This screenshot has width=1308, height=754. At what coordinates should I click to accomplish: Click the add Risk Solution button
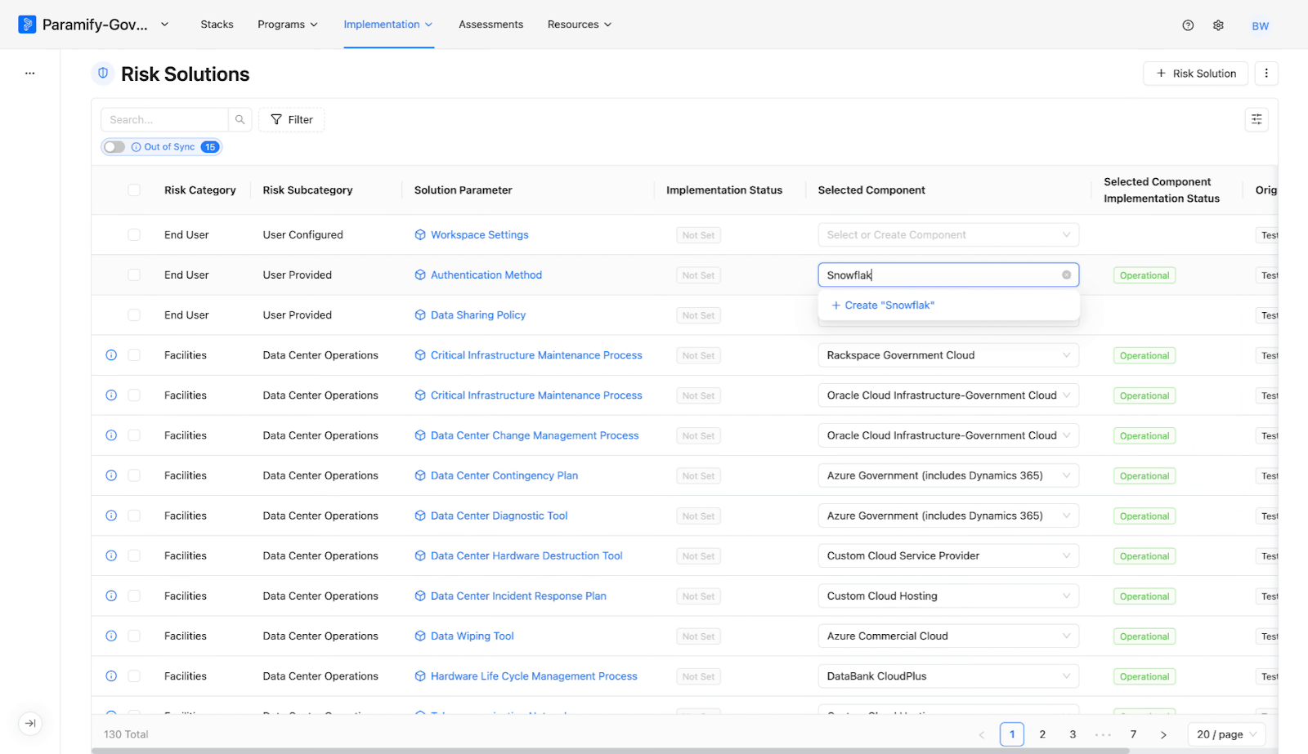(1195, 74)
